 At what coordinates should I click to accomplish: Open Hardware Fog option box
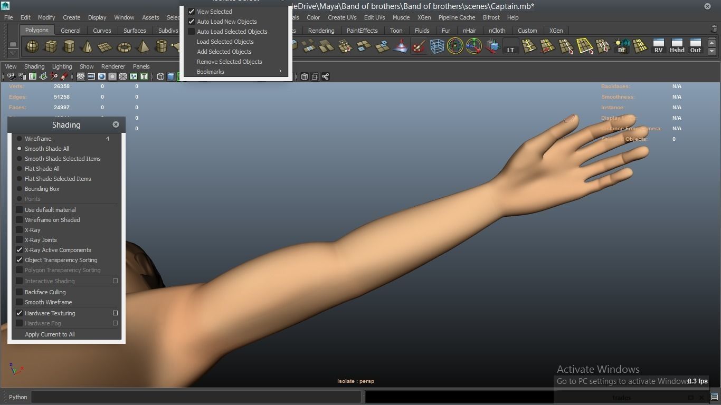(x=115, y=323)
